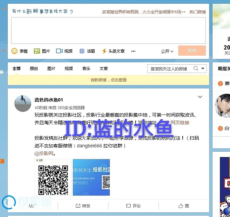Viewport: 230px width, 217px height.
Task: Expand the post options chevron
Action: point(200,97)
